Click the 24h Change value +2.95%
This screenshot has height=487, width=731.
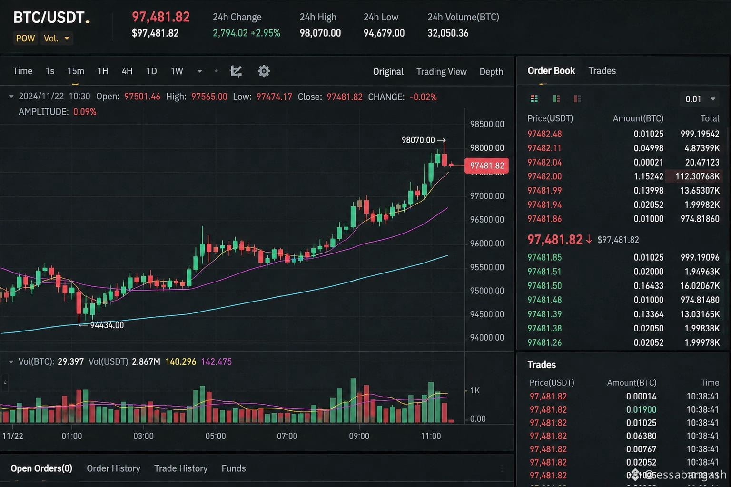click(265, 33)
